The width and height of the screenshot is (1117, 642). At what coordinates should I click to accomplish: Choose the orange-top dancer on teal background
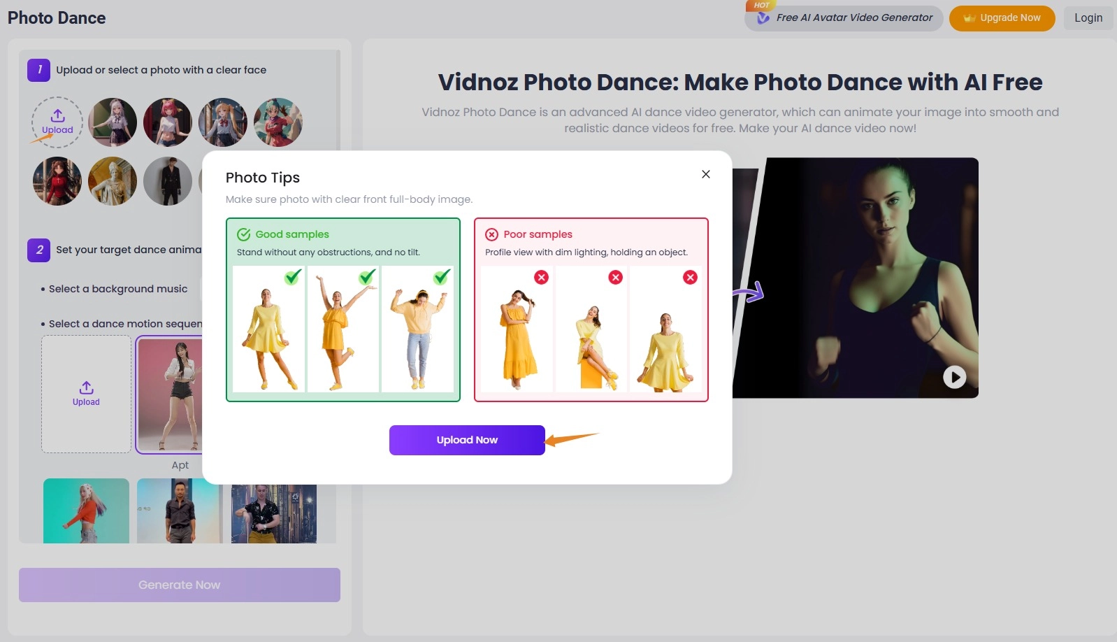(x=86, y=511)
